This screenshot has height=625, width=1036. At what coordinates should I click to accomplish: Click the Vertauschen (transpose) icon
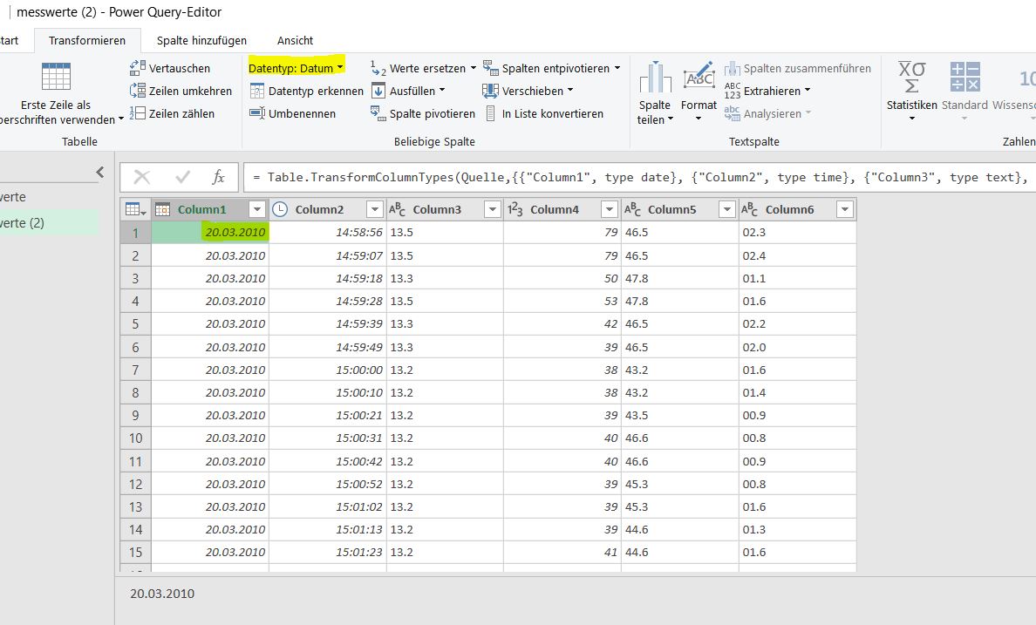point(138,68)
